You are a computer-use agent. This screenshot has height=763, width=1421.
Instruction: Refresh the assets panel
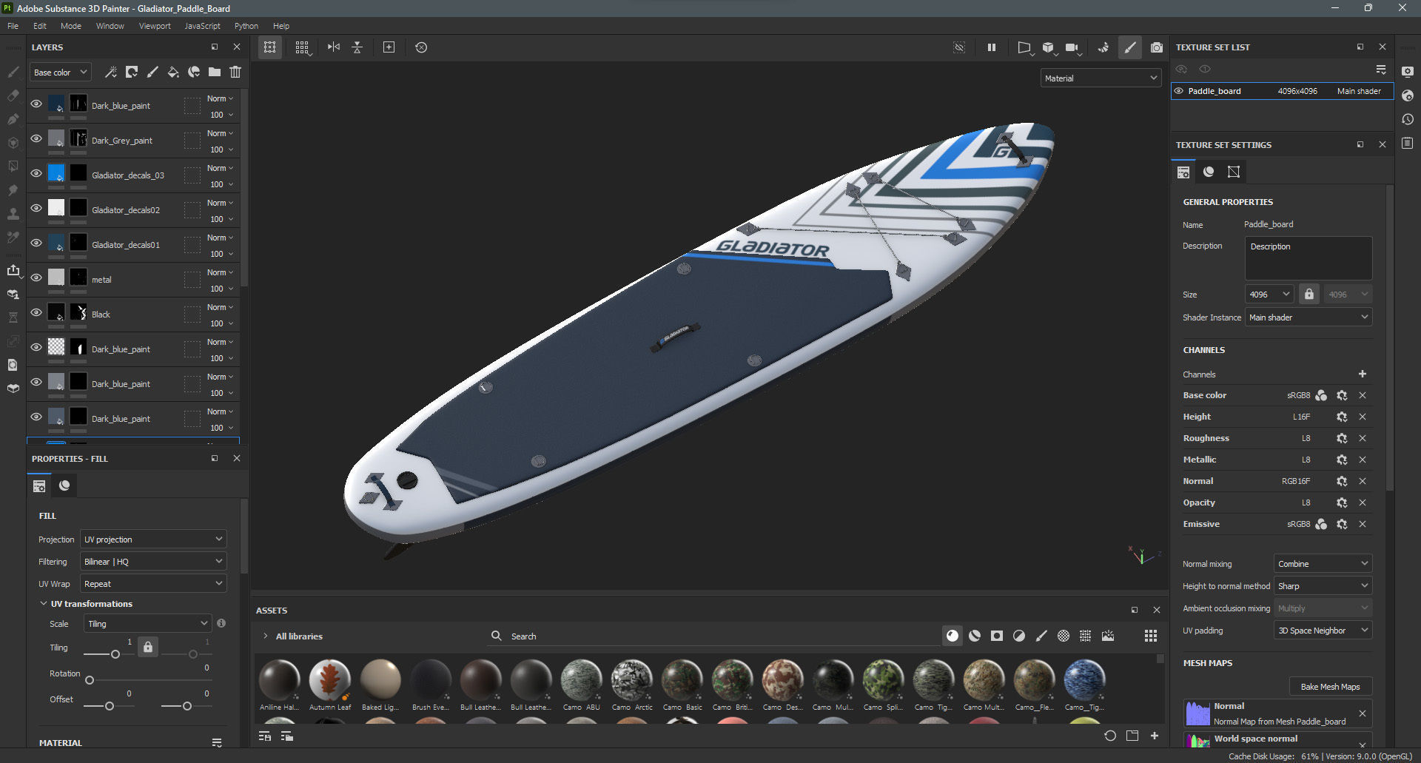pos(1110,736)
